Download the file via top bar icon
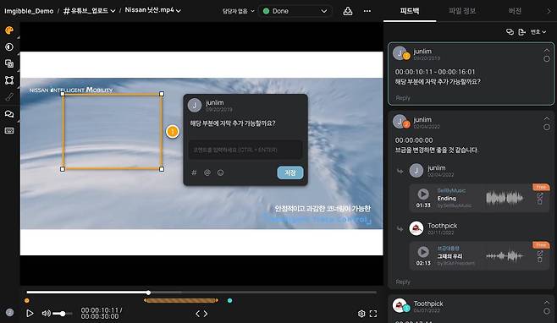Image resolution: width=557 pixels, height=323 pixels. click(348, 11)
